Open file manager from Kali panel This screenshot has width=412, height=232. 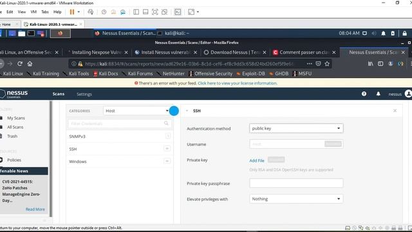(x=21, y=34)
